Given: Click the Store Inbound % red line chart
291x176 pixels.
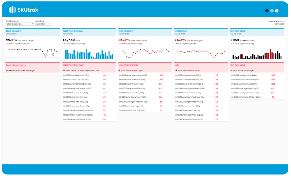Looking at the screenshot, I should 144,53.
